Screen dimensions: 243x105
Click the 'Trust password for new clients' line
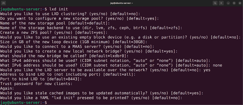36,84
